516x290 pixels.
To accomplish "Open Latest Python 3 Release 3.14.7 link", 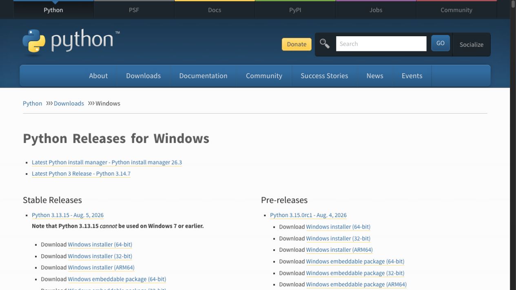I will pyautogui.click(x=81, y=174).
